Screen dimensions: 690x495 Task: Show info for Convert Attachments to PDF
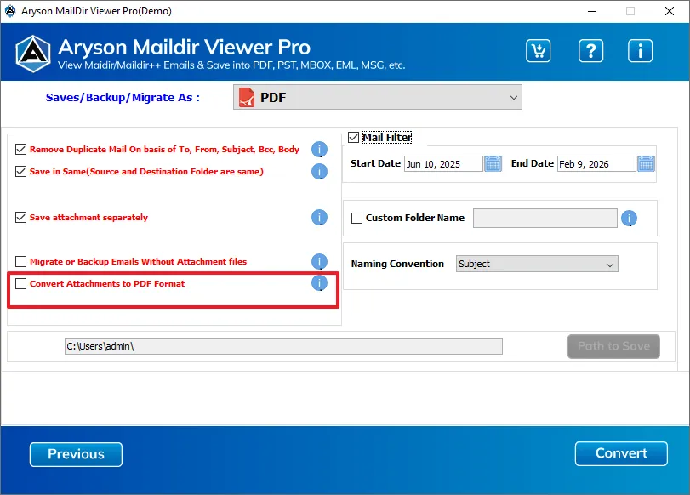(320, 283)
